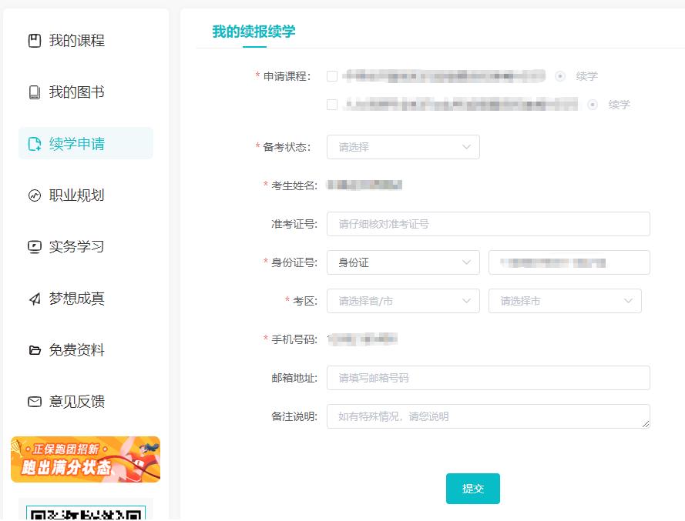
Task: Click the 邮箱地址 email input field
Action: point(488,378)
